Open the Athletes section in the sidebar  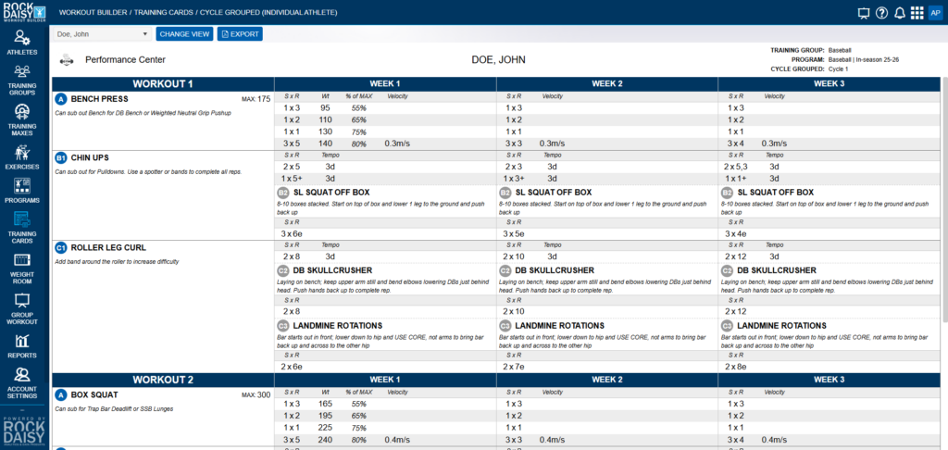click(22, 42)
